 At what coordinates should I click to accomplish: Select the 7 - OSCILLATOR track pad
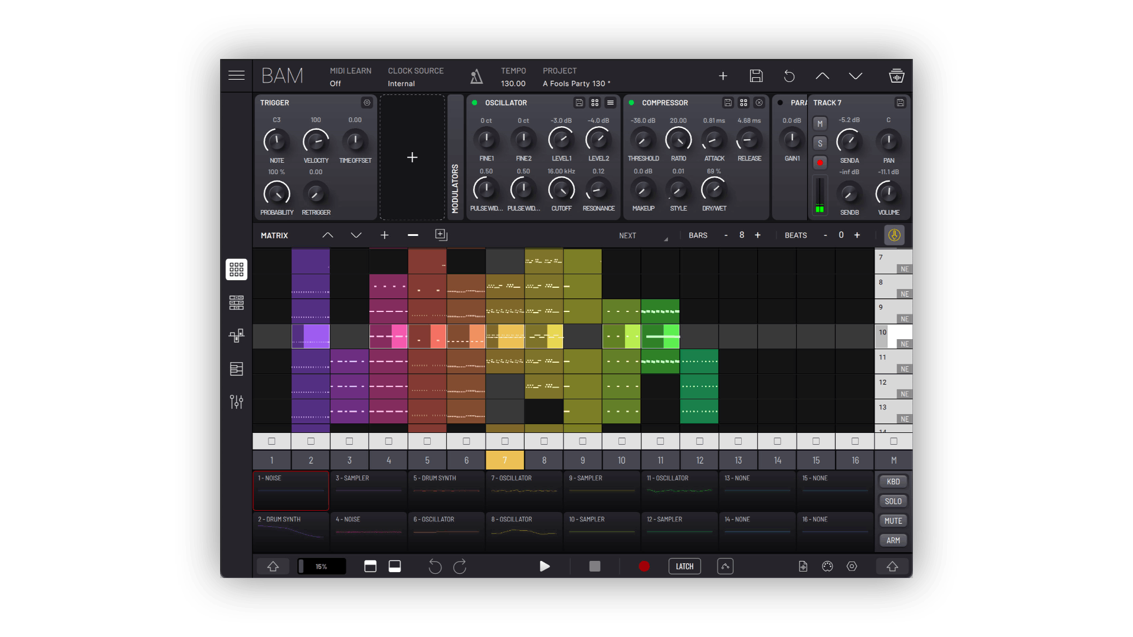pyautogui.click(x=523, y=490)
